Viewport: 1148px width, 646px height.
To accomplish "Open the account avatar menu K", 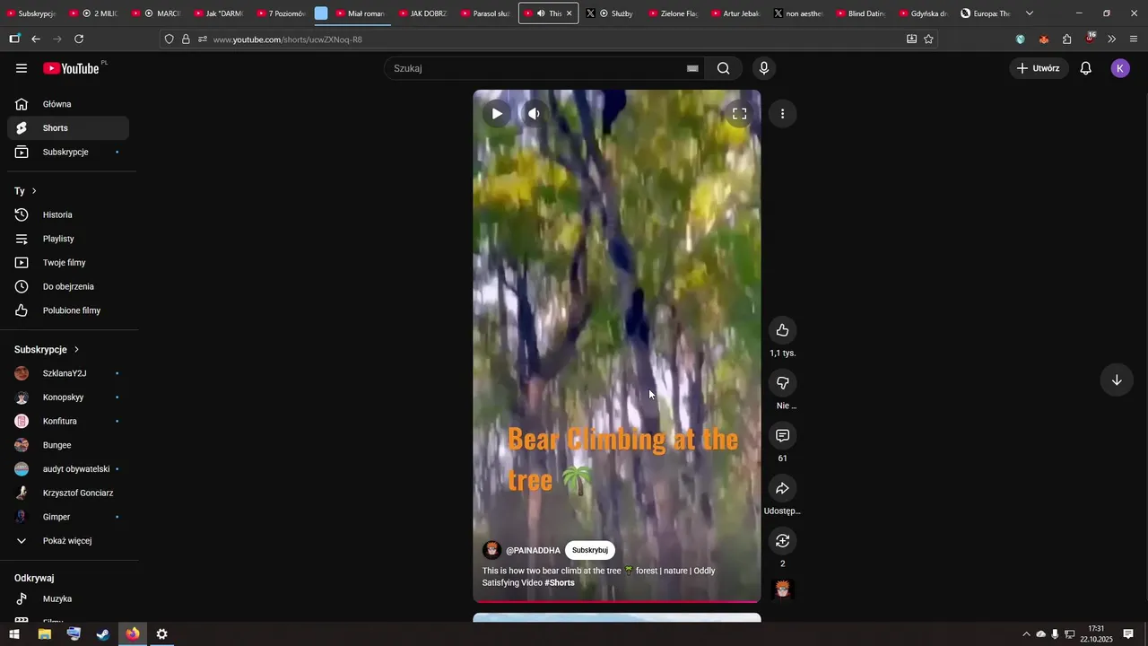I will coord(1120,68).
